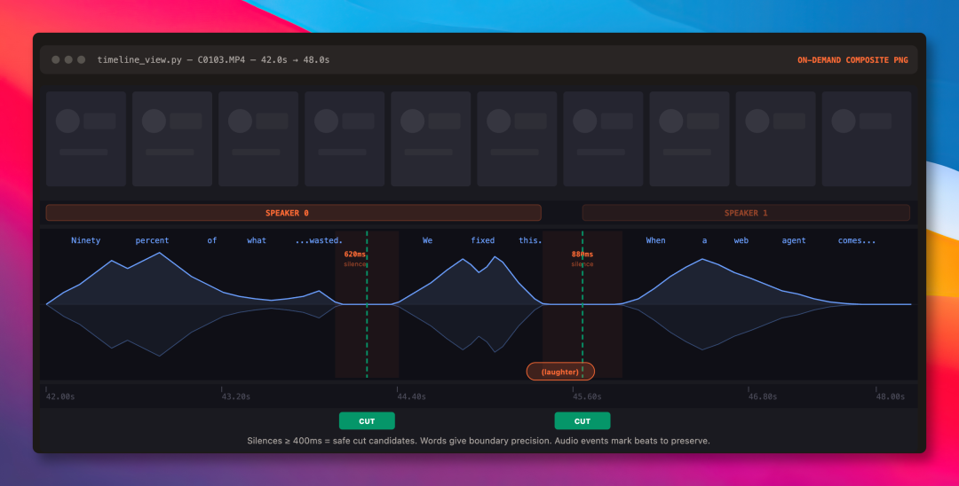
Task: Click the (laughter) audio event tag
Action: [x=560, y=372]
